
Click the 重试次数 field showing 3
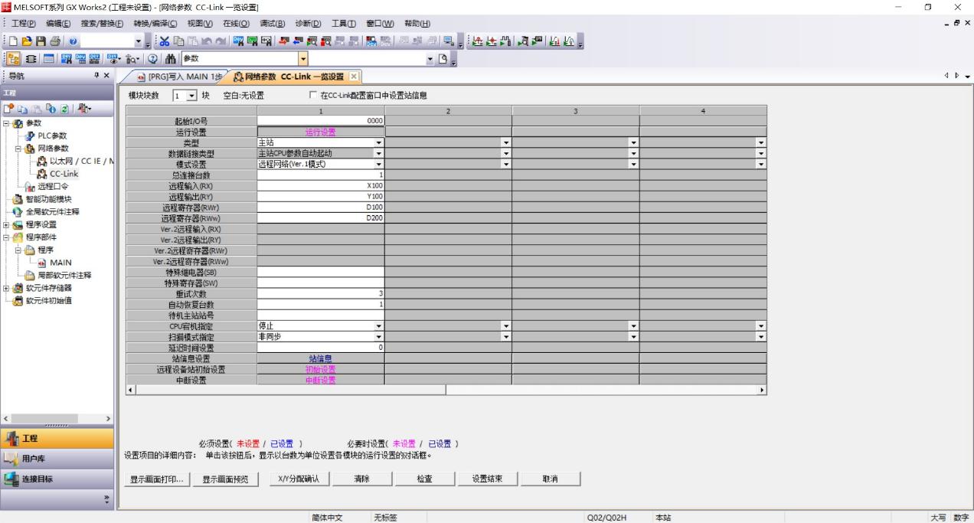321,293
